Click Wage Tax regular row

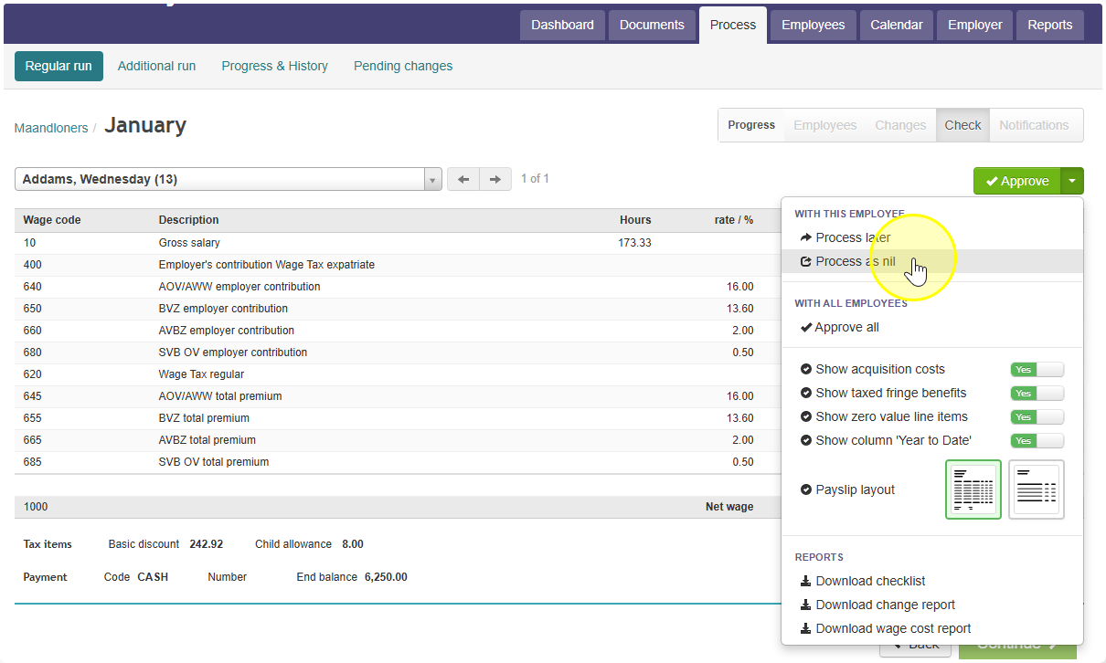[x=398, y=374]
